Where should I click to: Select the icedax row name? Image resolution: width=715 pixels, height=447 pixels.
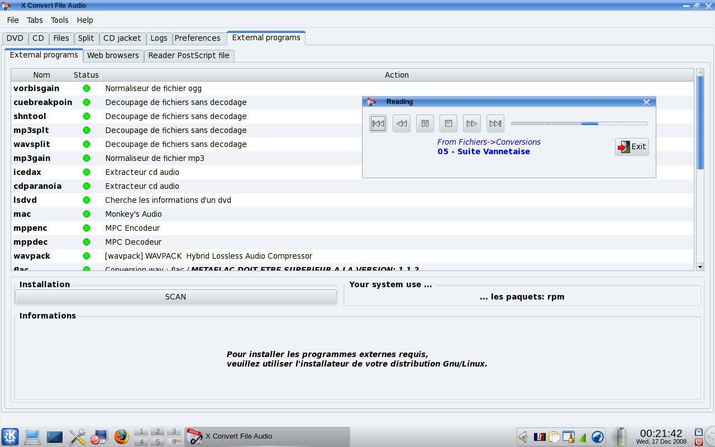27,172
